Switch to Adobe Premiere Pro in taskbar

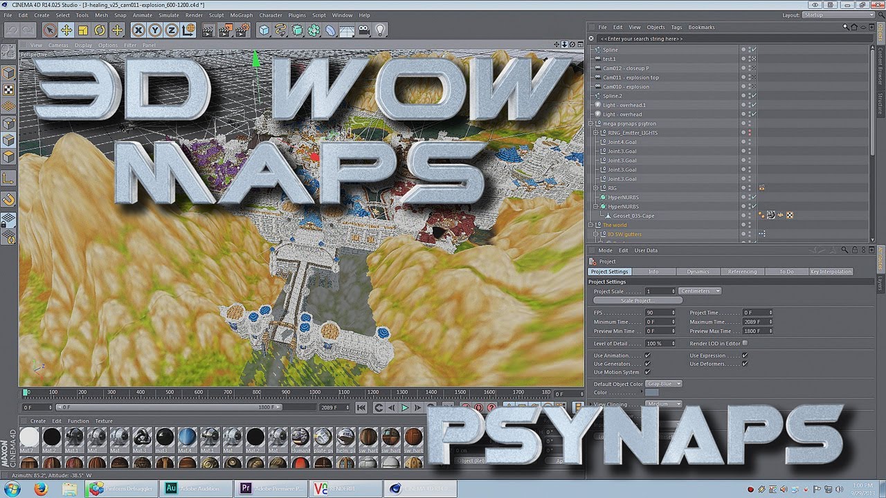271,488
